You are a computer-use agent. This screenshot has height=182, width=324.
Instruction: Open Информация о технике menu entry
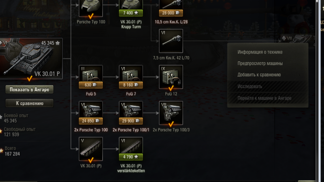260,52
